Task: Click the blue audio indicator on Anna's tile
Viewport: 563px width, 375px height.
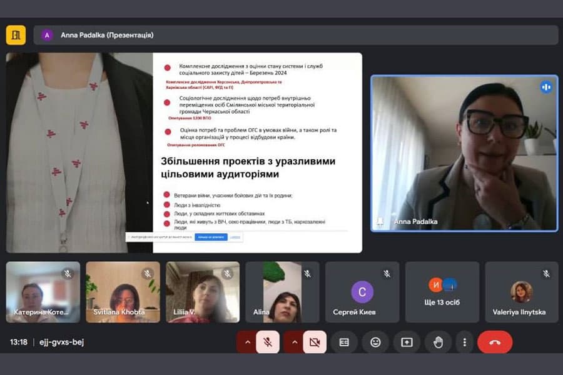Action: pos(546,87)
